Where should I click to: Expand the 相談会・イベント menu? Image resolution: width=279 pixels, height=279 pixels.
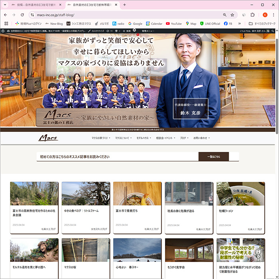(165, 138)
